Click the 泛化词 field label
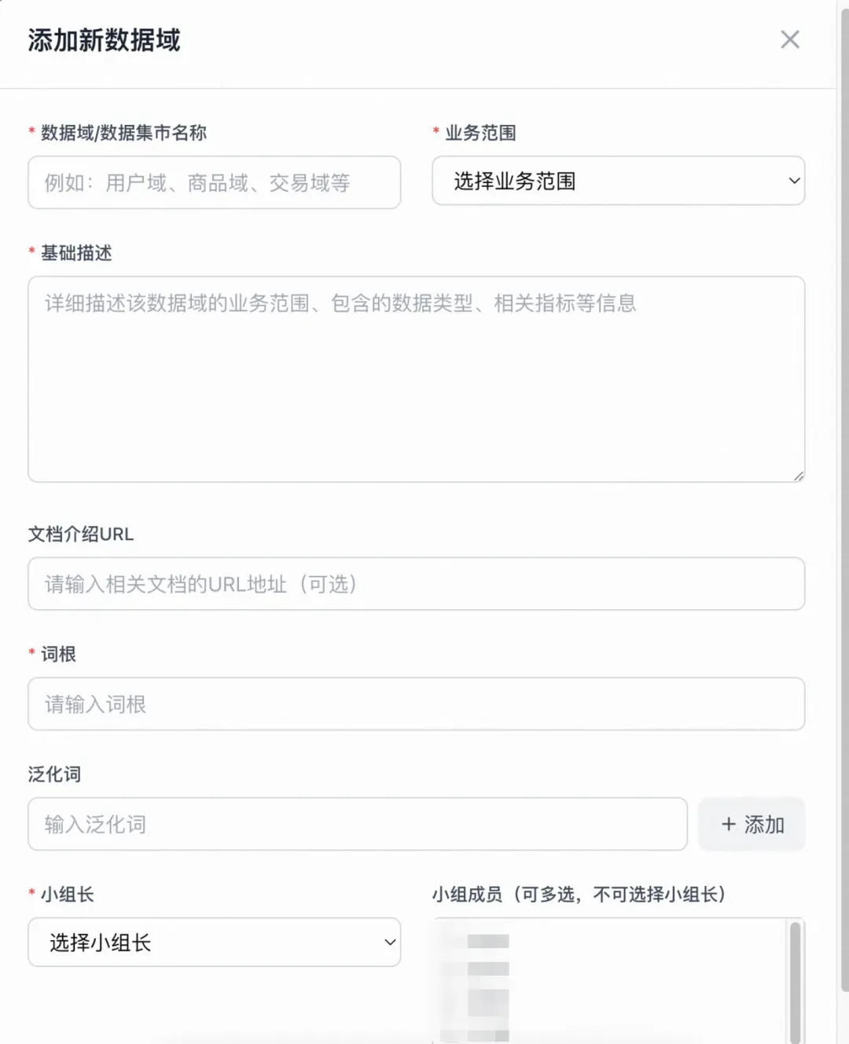Screen dimensions: 849x1044 54,774
